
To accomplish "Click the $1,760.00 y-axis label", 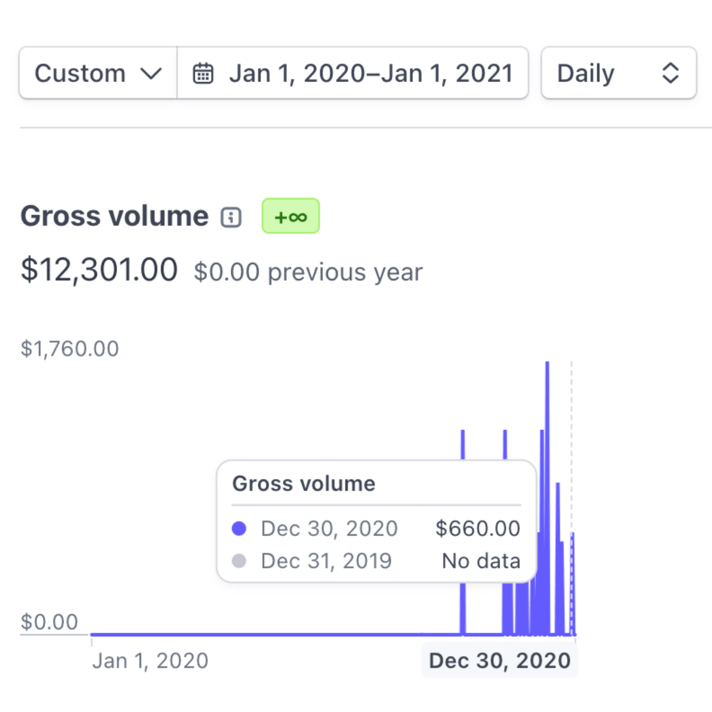I will pyautogui.click(x=70, y=348).
